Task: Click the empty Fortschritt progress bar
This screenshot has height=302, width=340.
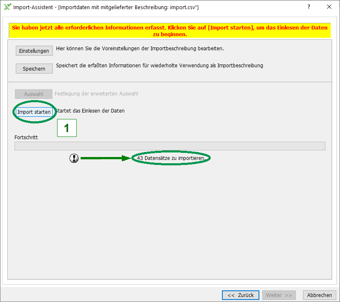Action: [x=170, y=146]
